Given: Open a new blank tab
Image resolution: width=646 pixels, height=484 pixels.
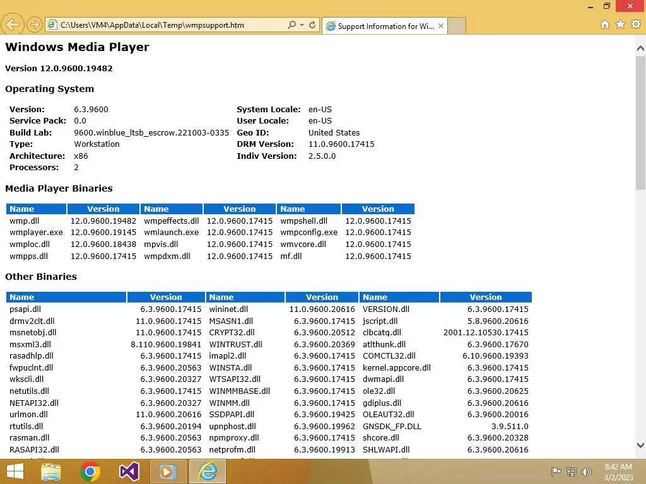Looking at the screenshot, I should [457, 26].
